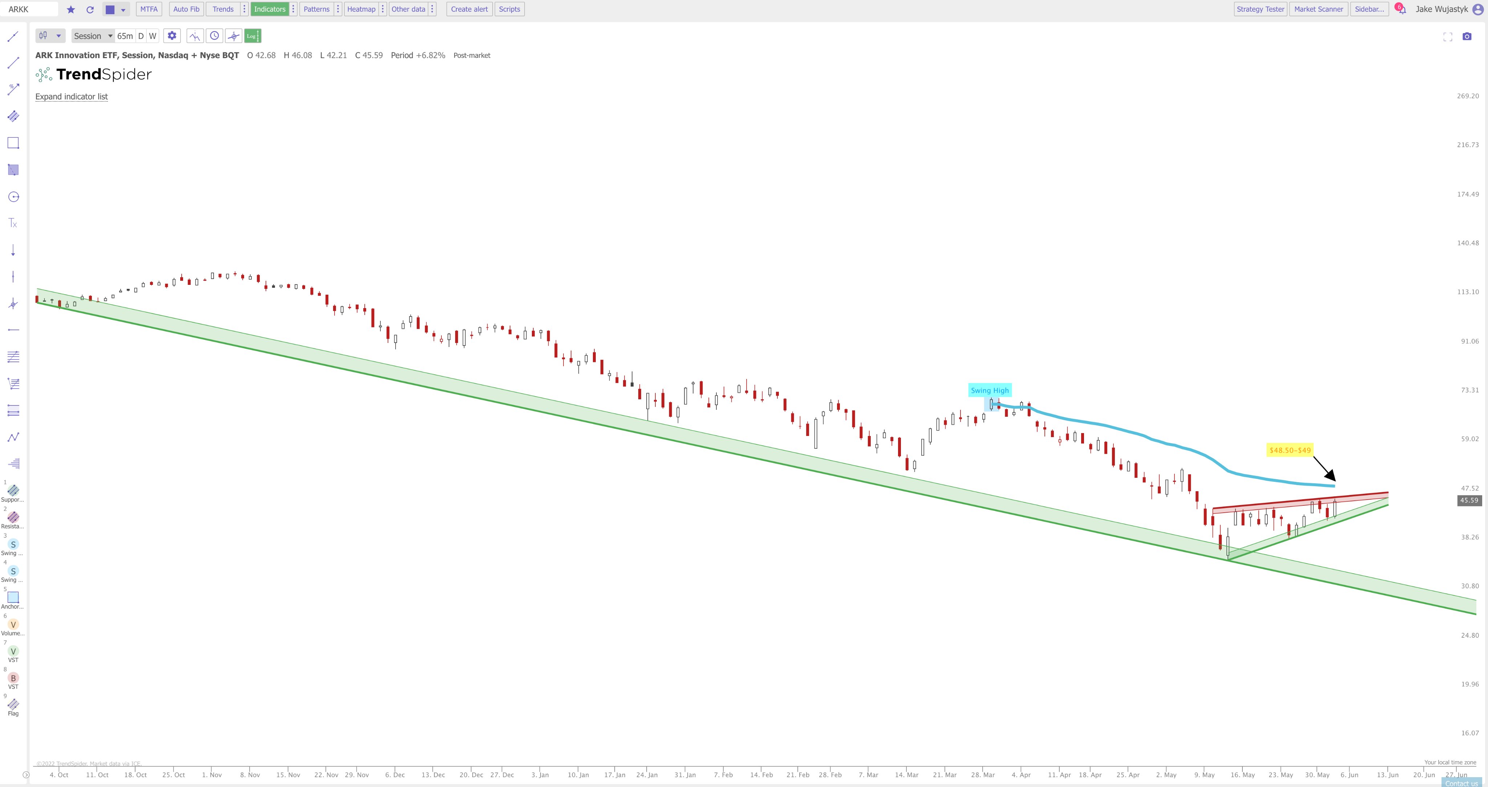Add ARKK to favorites with star icon
This screenshot has height=787, width=1488.
pyautogui.click(x=71, y=9)
